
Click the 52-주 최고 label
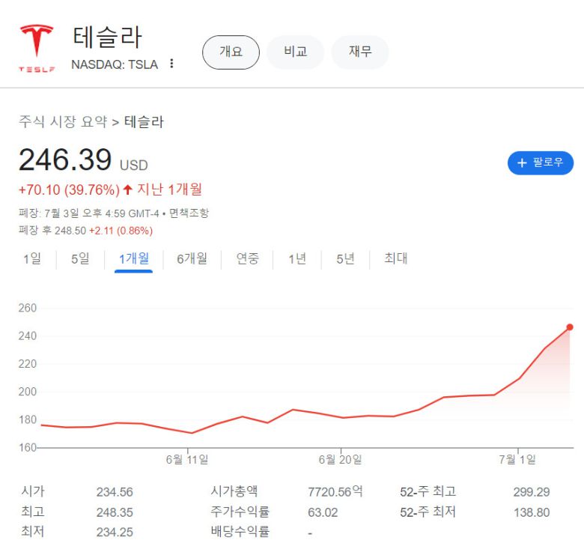coord(428,491)
